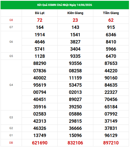130x148 pixels.
Task: Click the G7 prize row label
Action: click(x=11, y=27)
